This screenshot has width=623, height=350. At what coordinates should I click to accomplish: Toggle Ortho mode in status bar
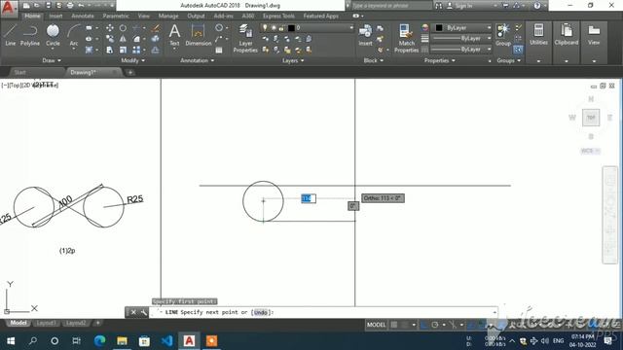click(424, 325)
